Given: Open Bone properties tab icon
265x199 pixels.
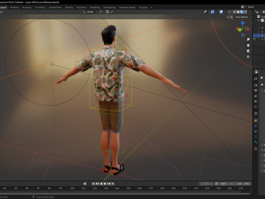Looking at the screenshot, I should pos(256,142).
